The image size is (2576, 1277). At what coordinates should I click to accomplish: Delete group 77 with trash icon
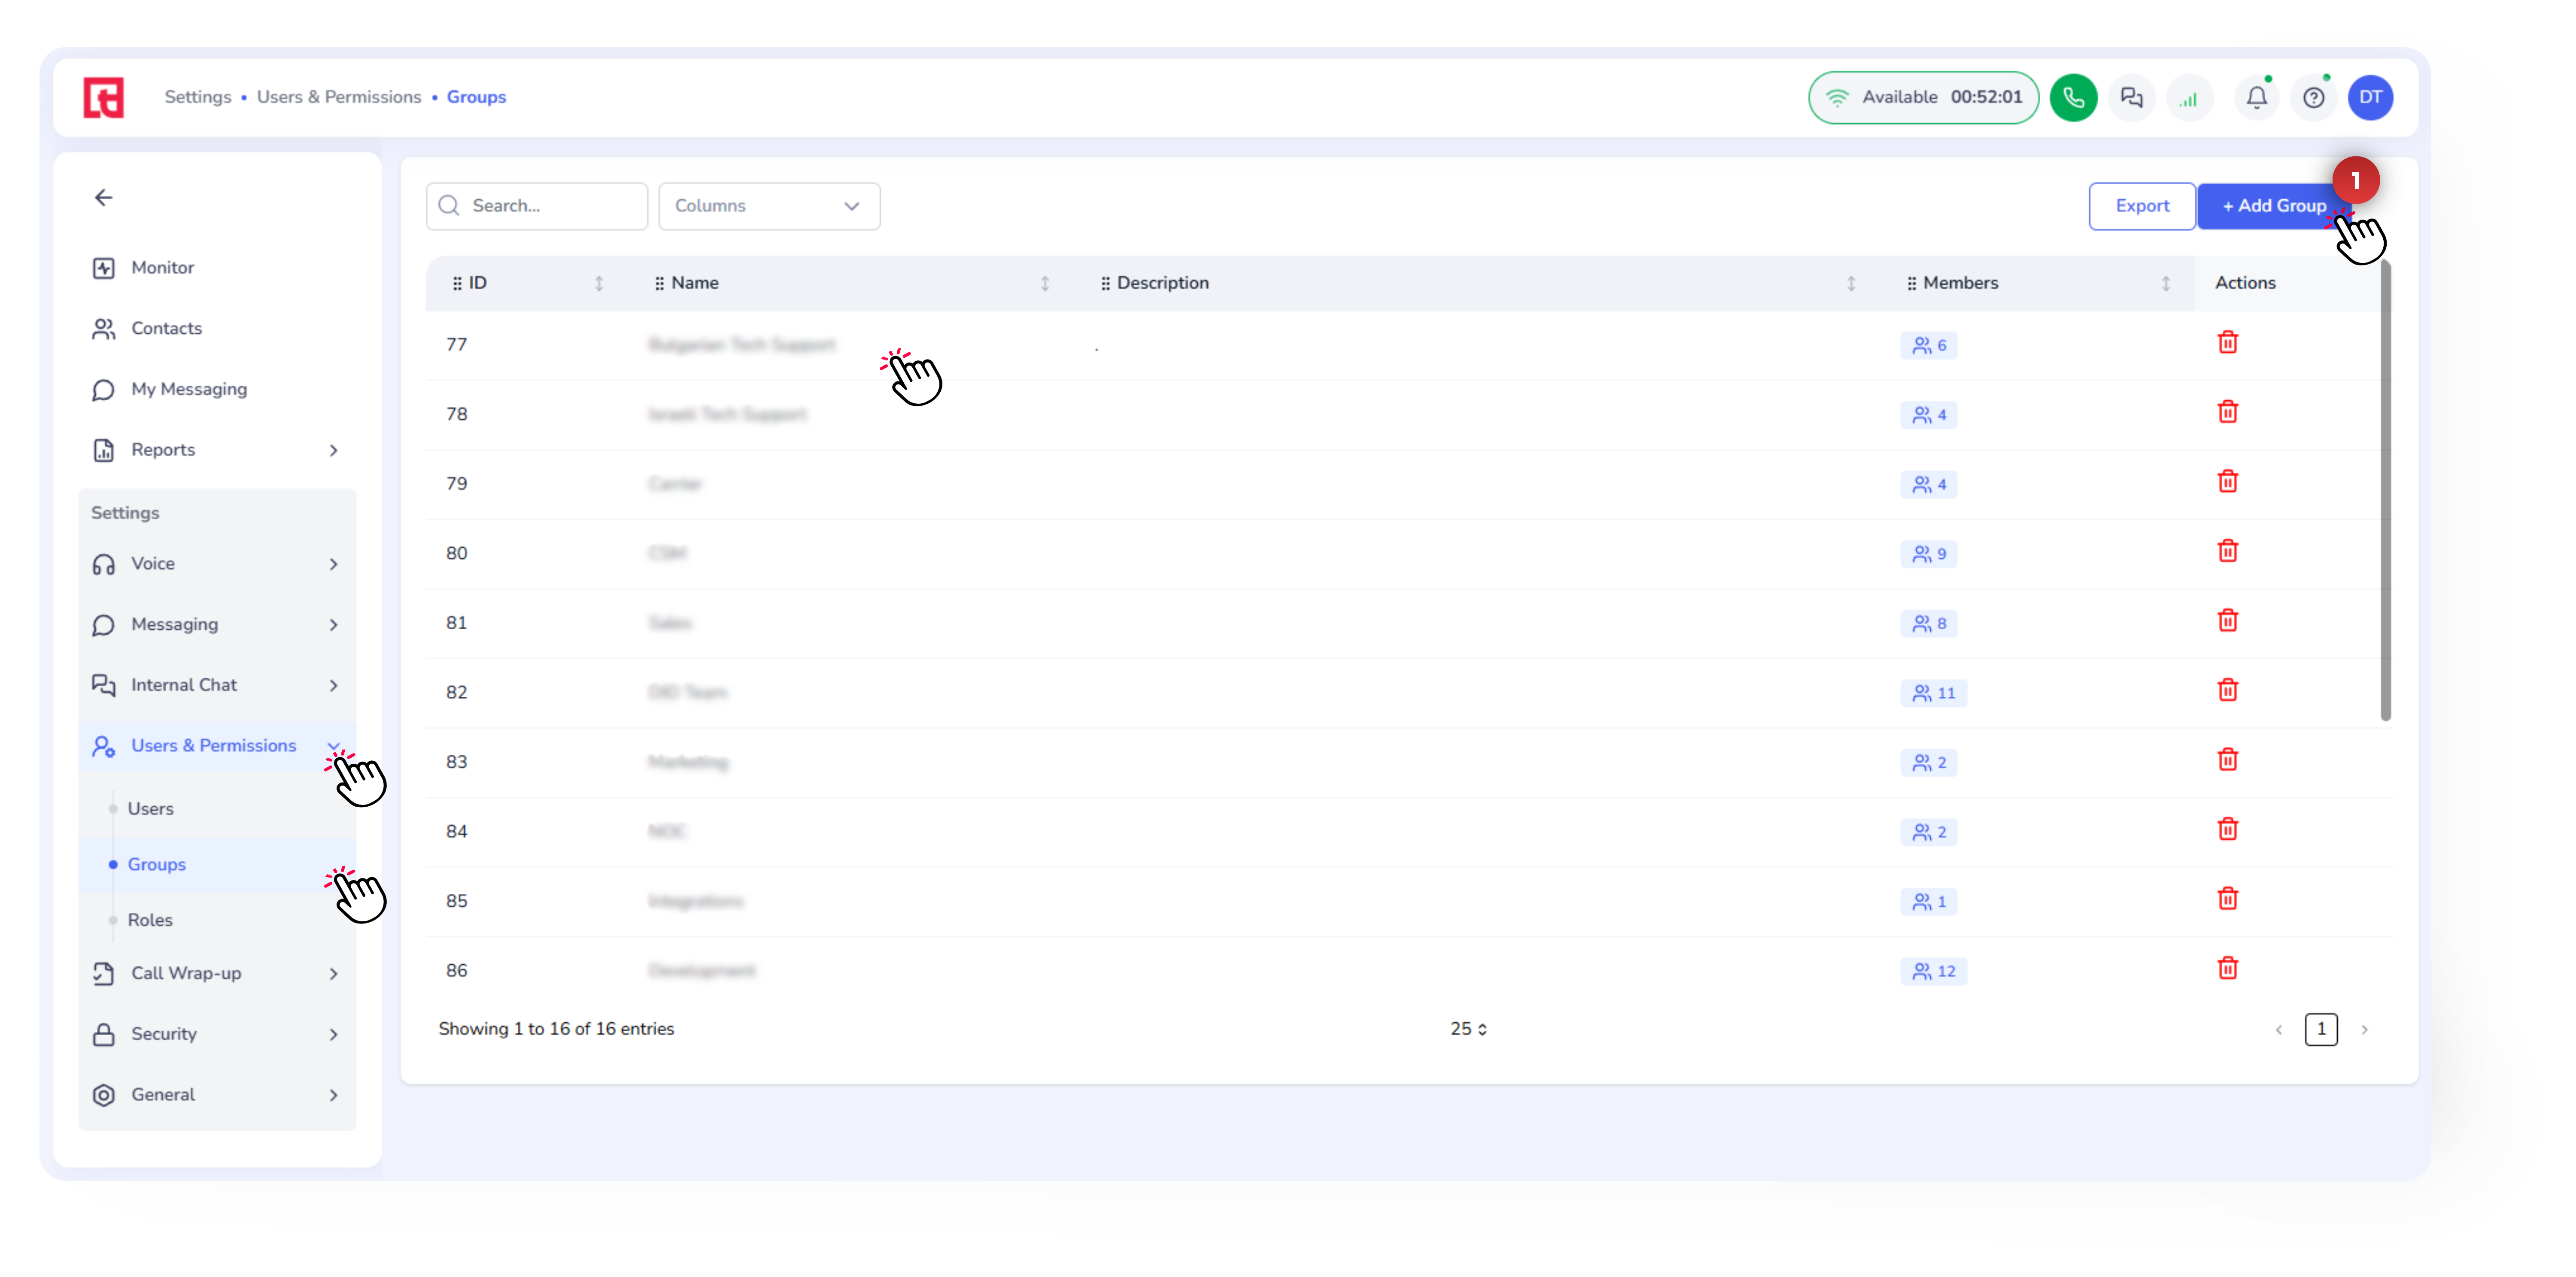coord(2227,343)
